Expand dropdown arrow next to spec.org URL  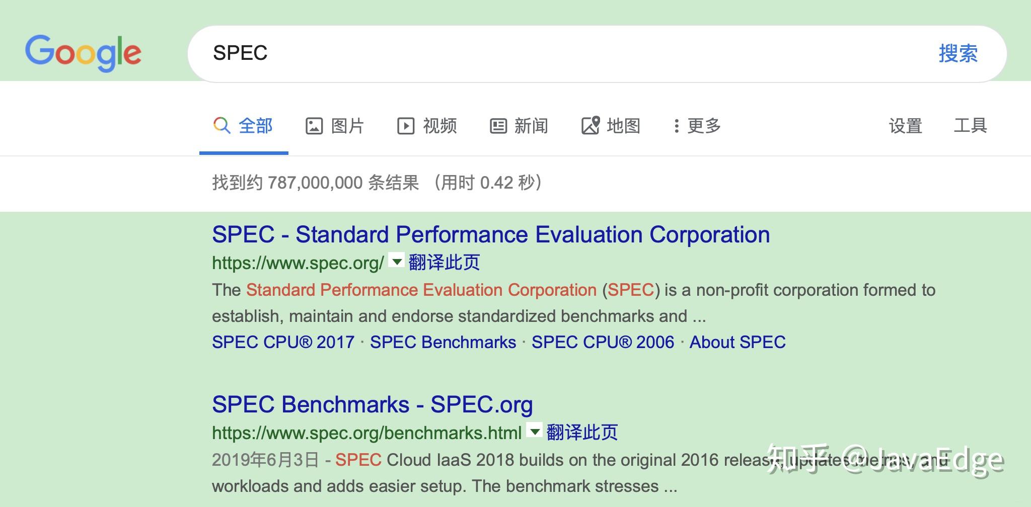[397, 261]
